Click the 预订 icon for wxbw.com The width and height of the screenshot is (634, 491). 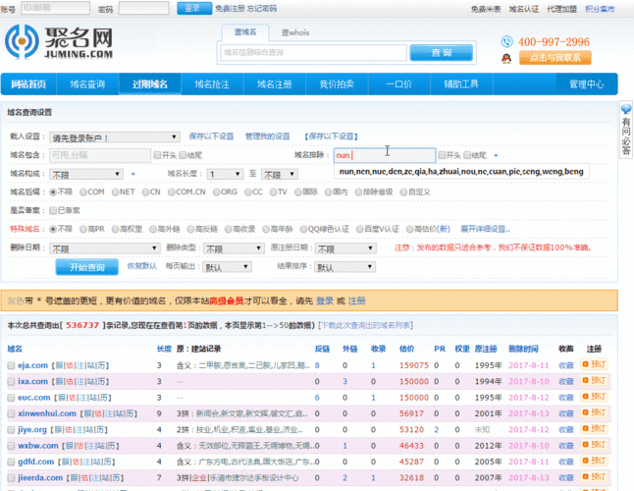pos(594,445)
